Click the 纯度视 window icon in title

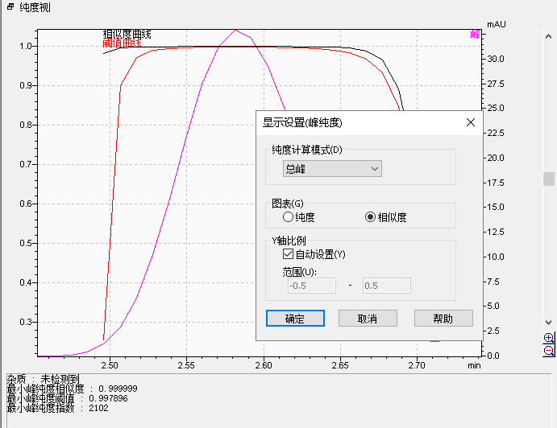coord(10,6)
